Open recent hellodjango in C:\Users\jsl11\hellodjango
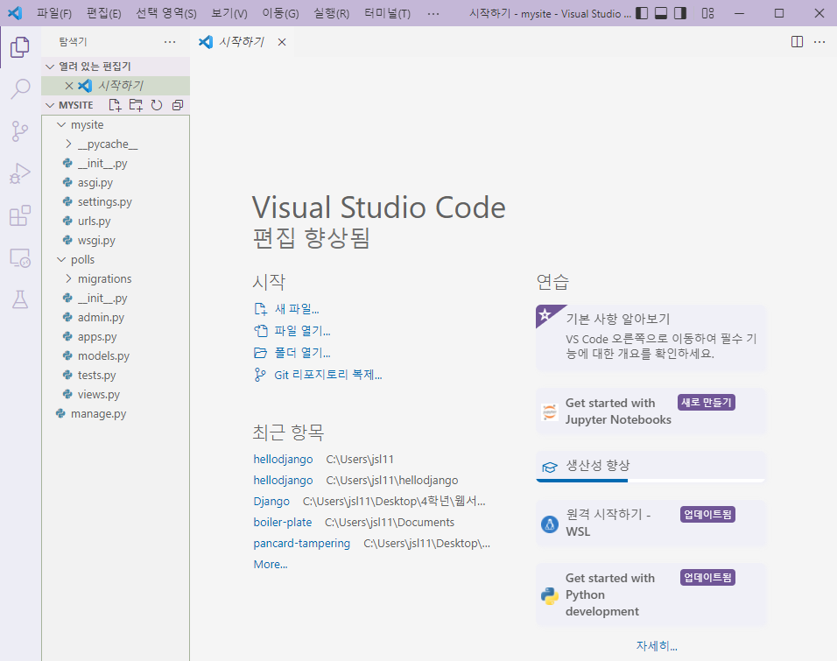837x661 pixels. click(x=283, y=480)
